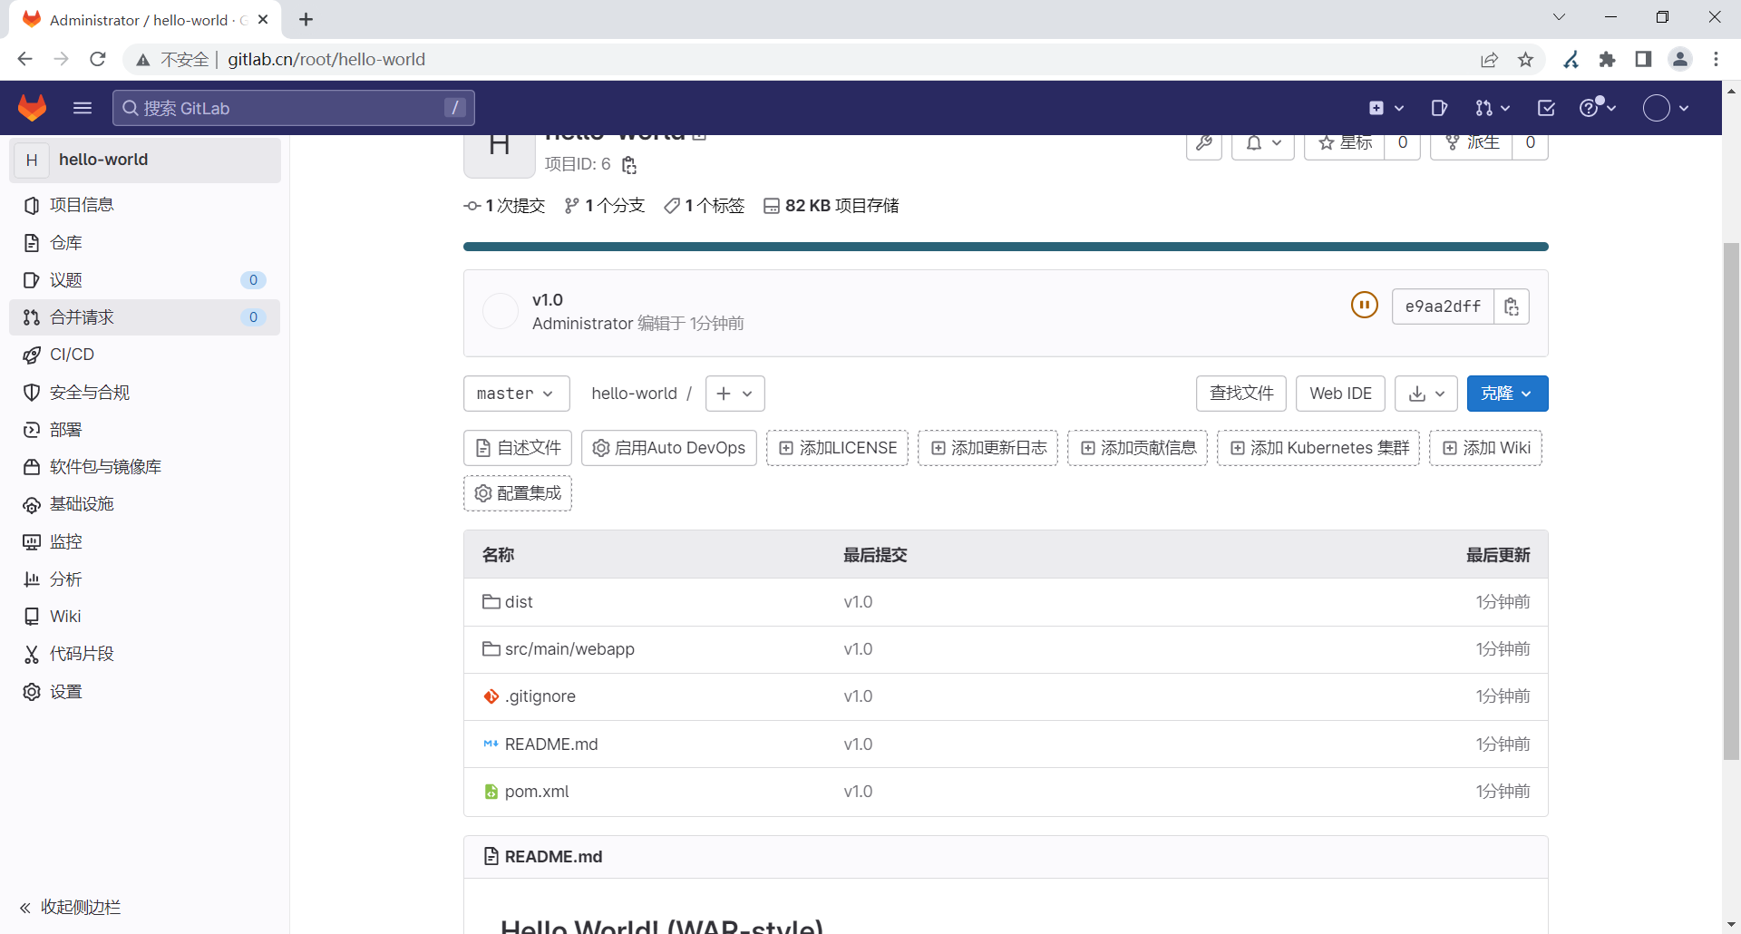Toggle the browser side panel
Viewport: 1741px width, 934px height.
(1643, 59)
